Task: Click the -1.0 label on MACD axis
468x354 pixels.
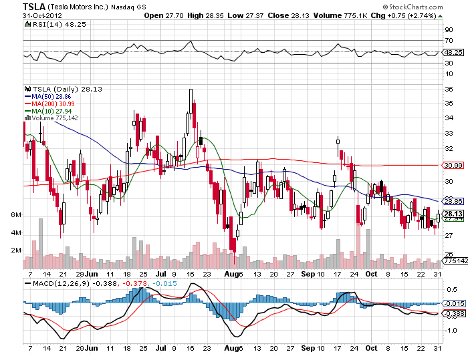Action: 451,331
